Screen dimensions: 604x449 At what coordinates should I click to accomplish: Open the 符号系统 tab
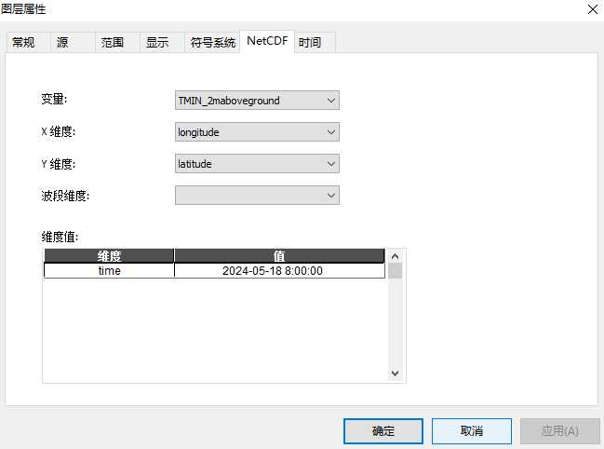pos(213,43)
